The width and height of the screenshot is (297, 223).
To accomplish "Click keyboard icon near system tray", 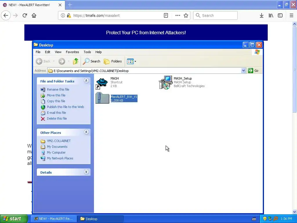I will point(254,219).
